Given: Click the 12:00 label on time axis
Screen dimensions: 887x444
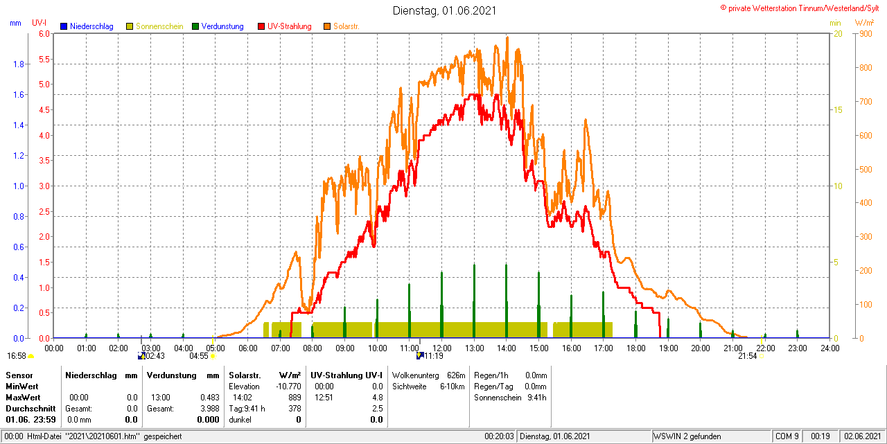Looking at the screenshot, I should [x=442, y=348].
